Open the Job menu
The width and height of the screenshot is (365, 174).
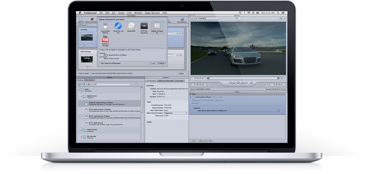coord(113,13)
